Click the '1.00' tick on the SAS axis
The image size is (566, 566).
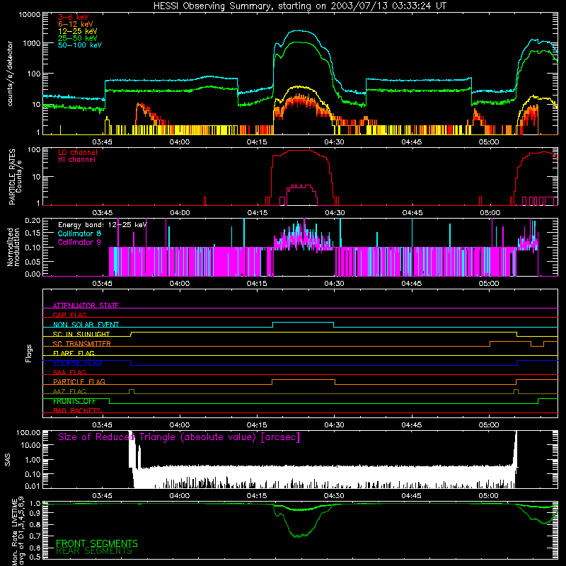point(33,459)
